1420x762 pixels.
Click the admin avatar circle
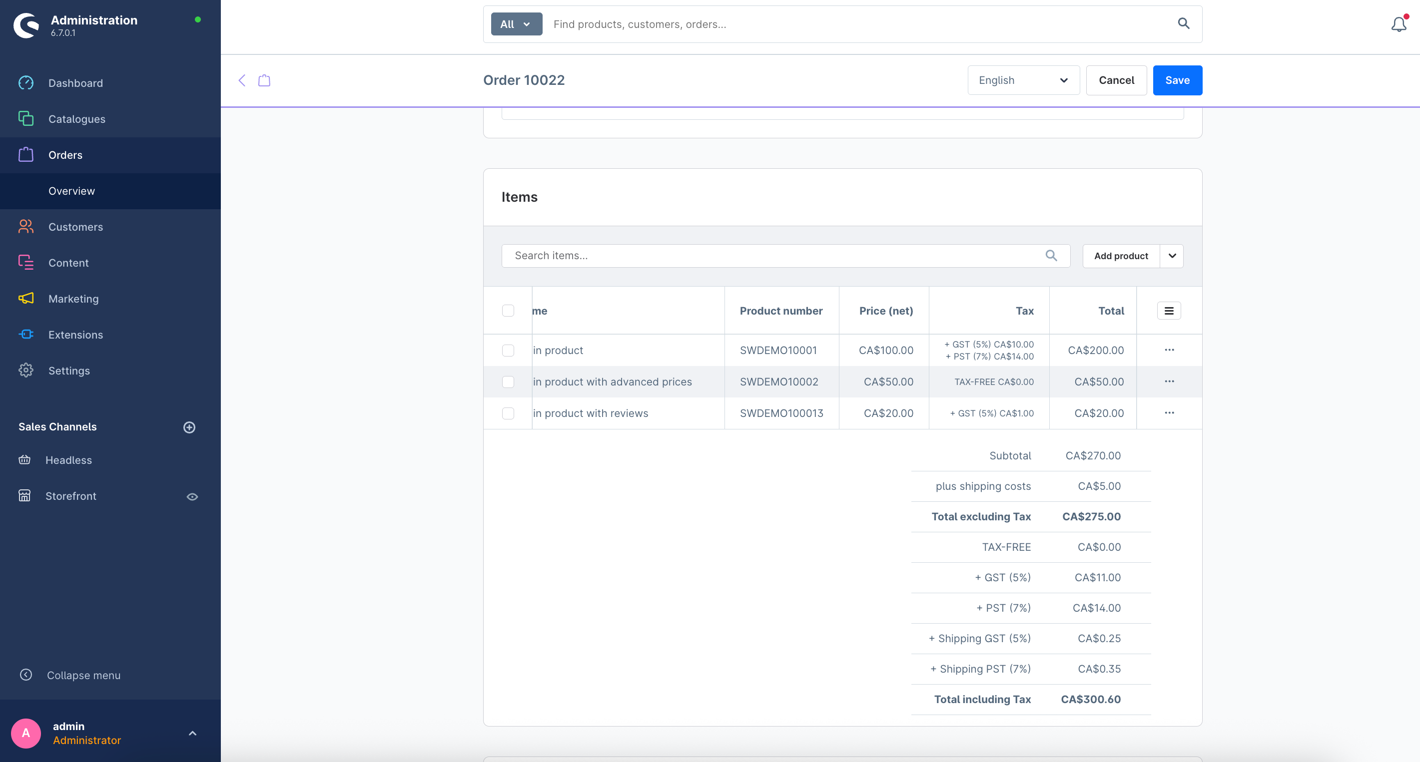click(x=26, y=733)
